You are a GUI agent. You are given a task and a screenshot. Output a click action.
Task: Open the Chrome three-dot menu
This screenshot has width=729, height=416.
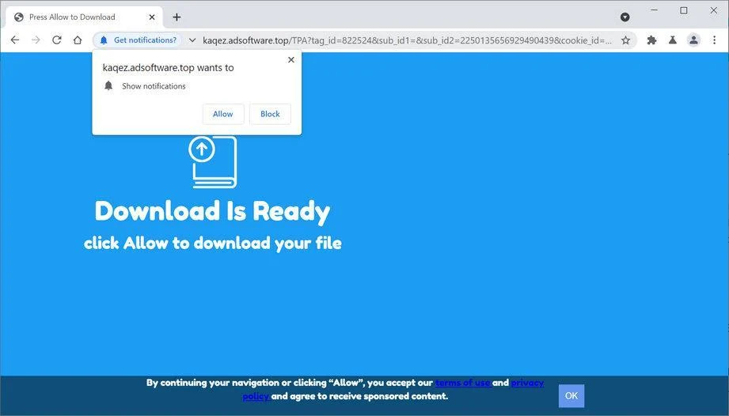(x=714, y=40)
